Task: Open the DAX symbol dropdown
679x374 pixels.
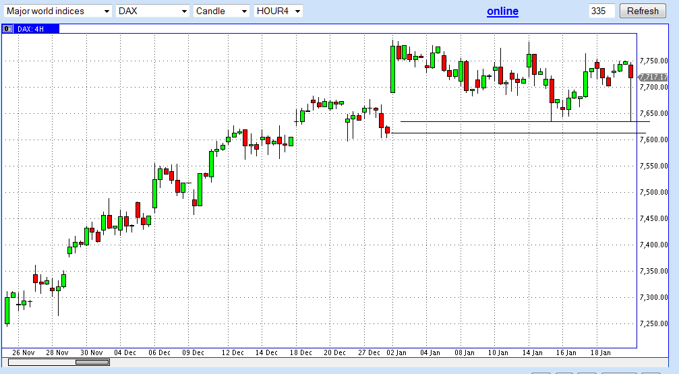Action: pos(152,11)
